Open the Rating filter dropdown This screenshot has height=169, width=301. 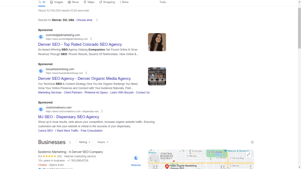(x=84, y=142)
